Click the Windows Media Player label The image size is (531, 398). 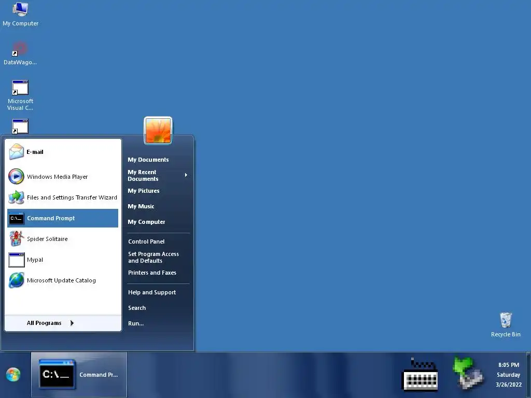tap(57, 177)
